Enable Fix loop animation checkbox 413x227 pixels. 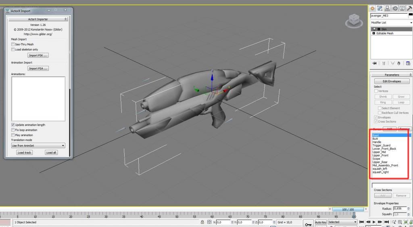tap(13, 130)
